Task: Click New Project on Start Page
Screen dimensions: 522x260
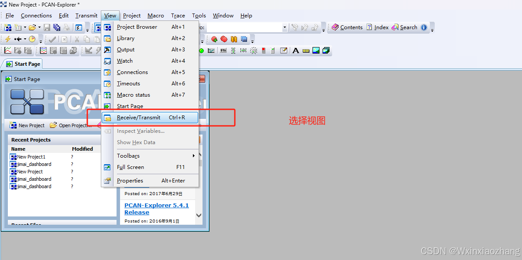Action: coord(27,125)
